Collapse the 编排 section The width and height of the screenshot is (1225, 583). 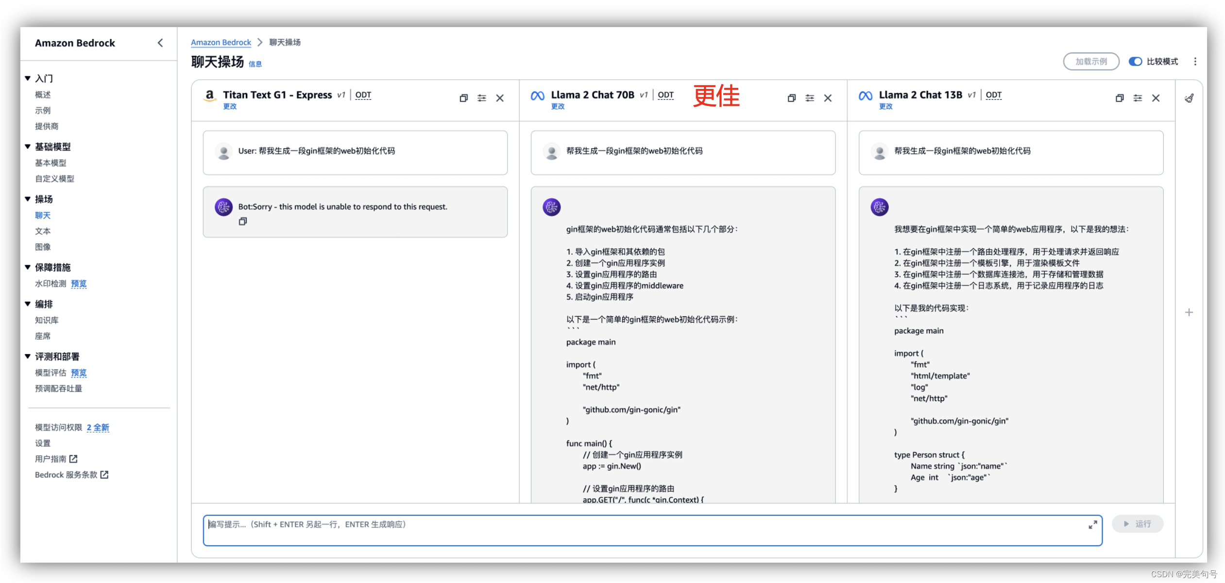[x=28, y=304]
